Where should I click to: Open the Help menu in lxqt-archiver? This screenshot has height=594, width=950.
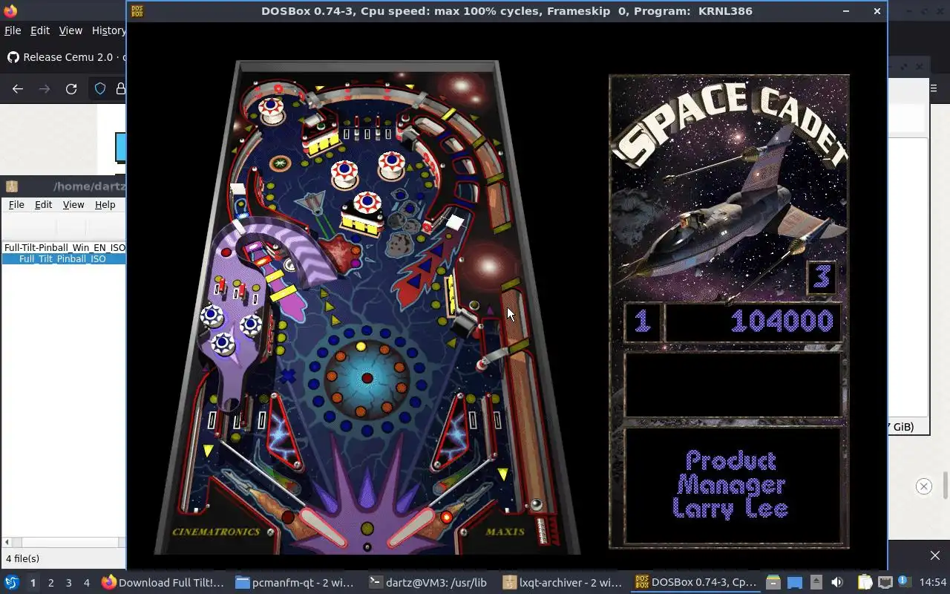point(105,205)
